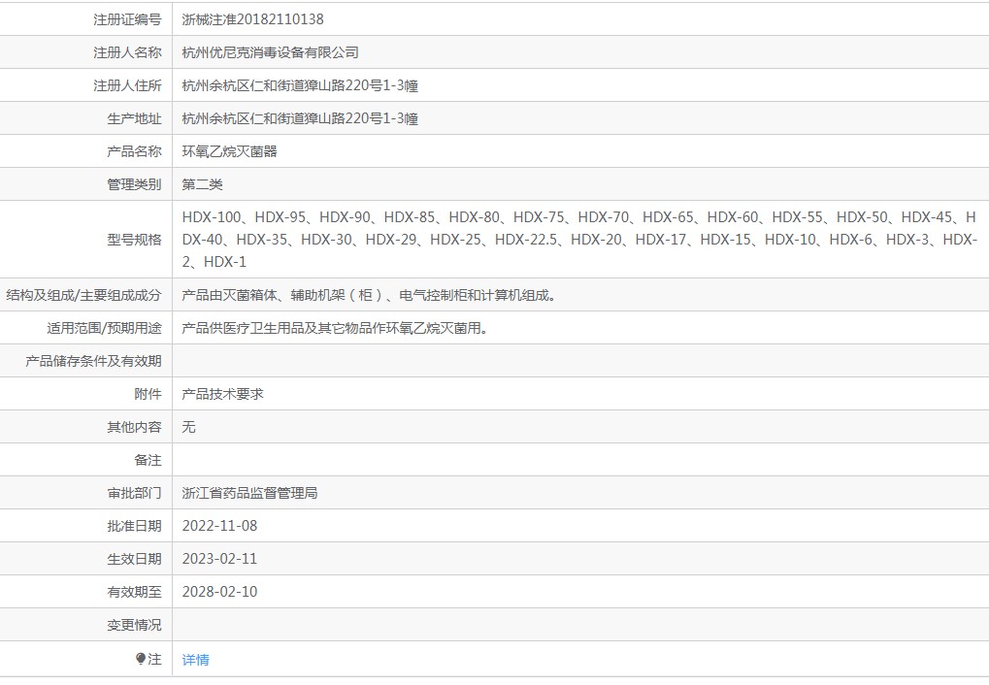The image size is (989, 685).
Task: Select the 第二类 management category value
Action: (203, 184)
